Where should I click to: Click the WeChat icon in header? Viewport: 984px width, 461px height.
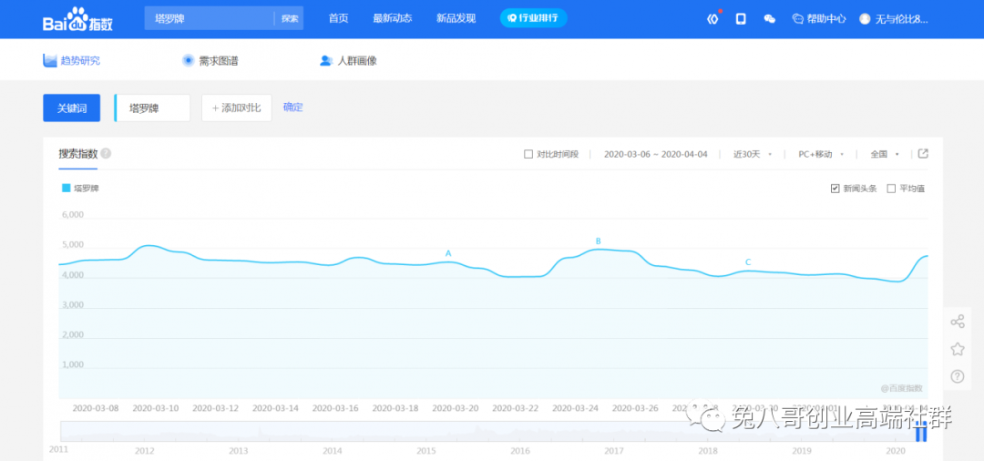point(769,18)
